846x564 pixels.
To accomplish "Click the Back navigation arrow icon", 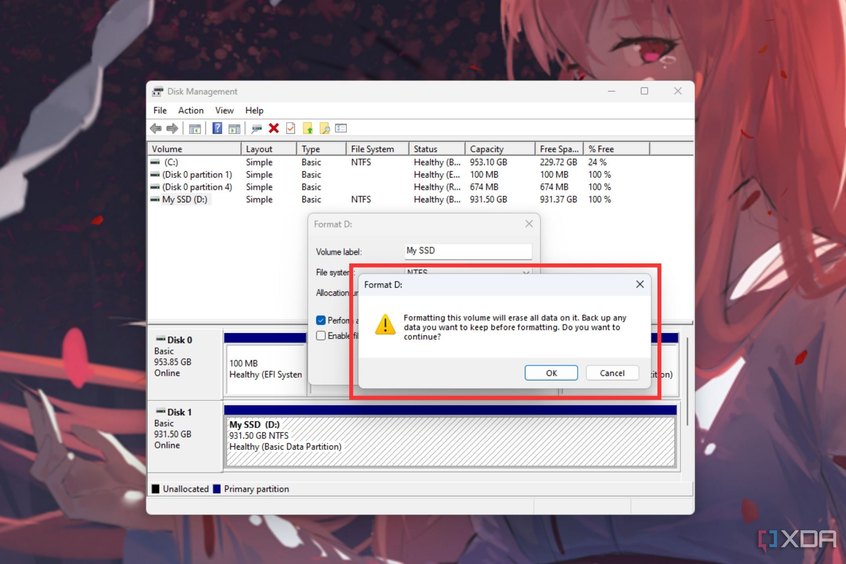I will point(156,129).
